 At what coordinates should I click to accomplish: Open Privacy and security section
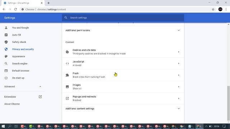pos(23,49)
